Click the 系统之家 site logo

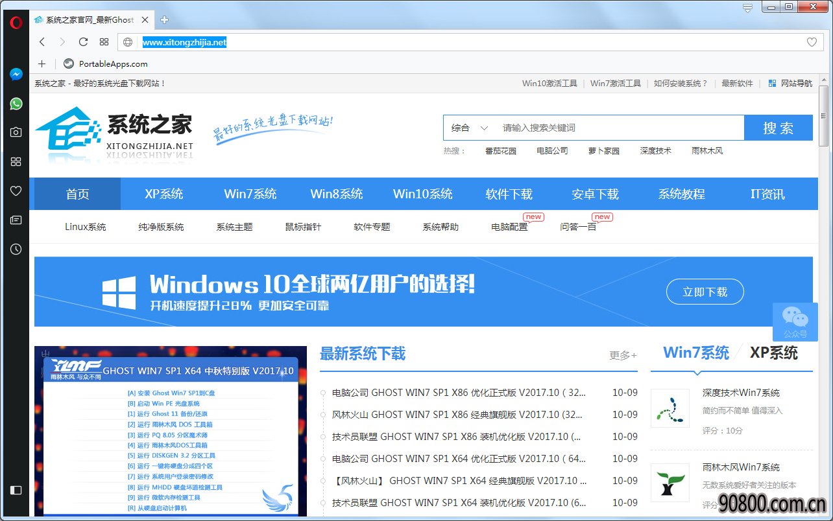pos(114,132)
